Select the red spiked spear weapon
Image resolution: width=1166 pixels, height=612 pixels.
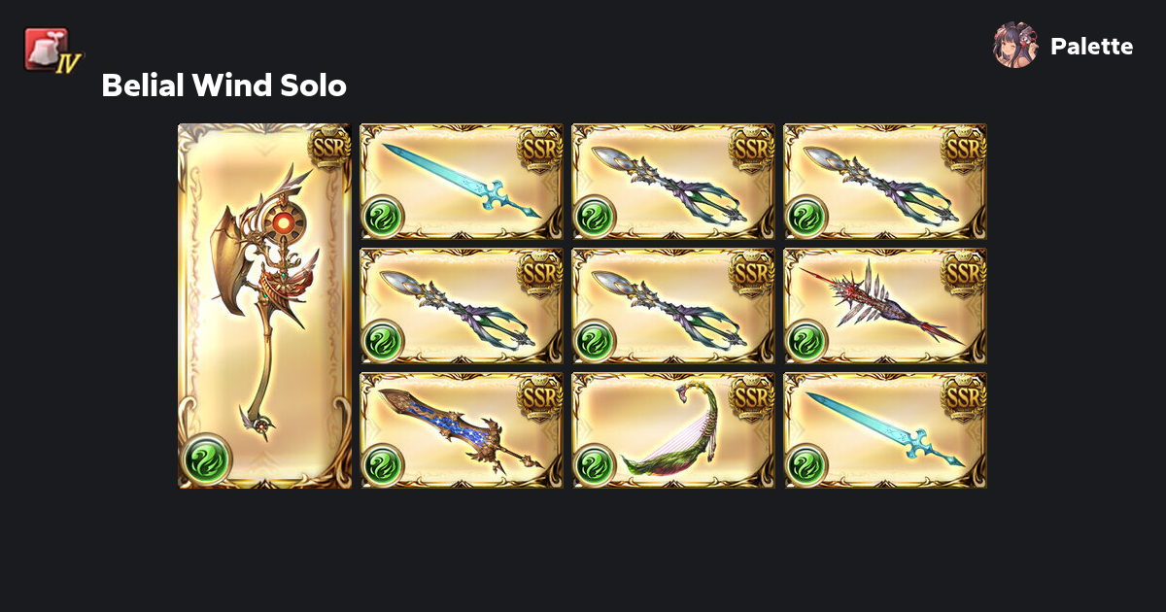coord(885,306)
